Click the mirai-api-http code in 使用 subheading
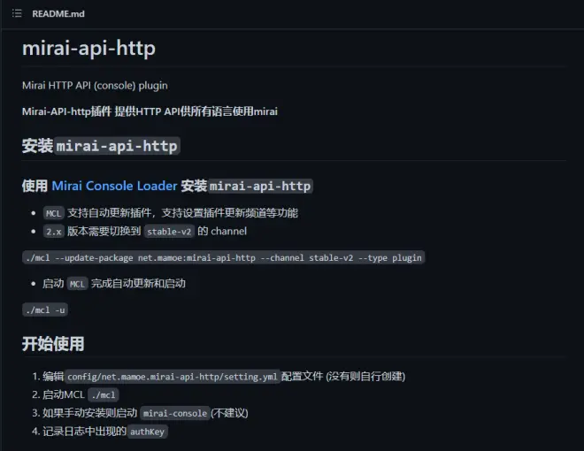 [260, 186]
